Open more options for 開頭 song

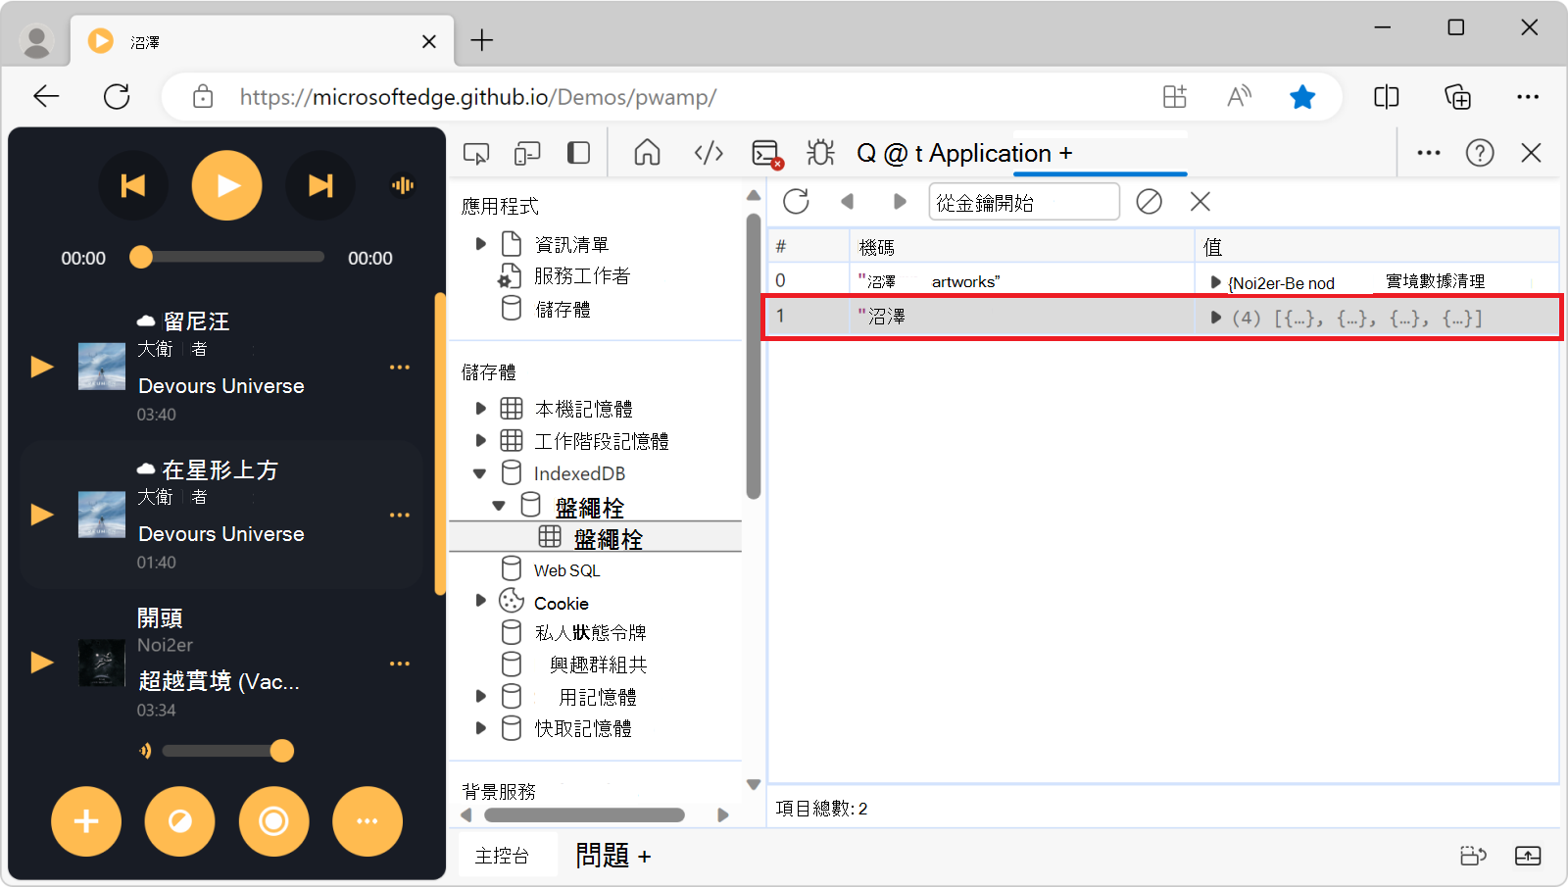click(x=400, y=664)
